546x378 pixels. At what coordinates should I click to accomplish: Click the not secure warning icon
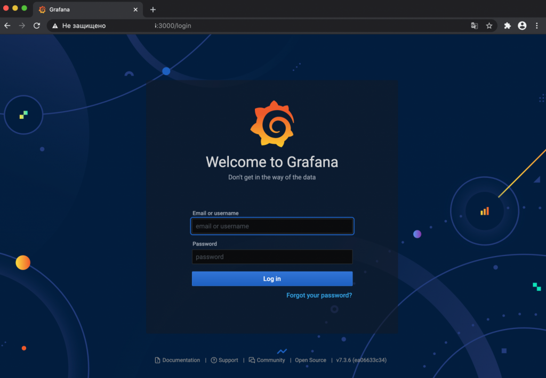click(55, 26)
